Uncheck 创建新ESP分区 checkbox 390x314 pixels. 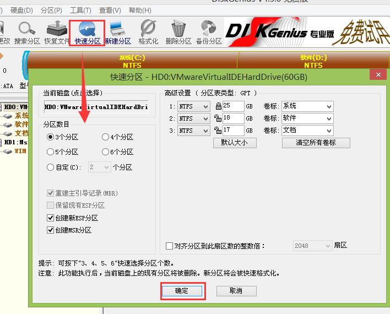pyautogui.click(x=50, y=218)
